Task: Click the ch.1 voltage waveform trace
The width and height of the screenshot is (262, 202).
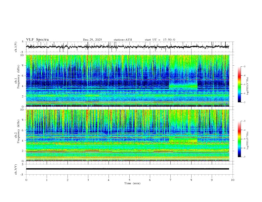Action: coord(127,47)
